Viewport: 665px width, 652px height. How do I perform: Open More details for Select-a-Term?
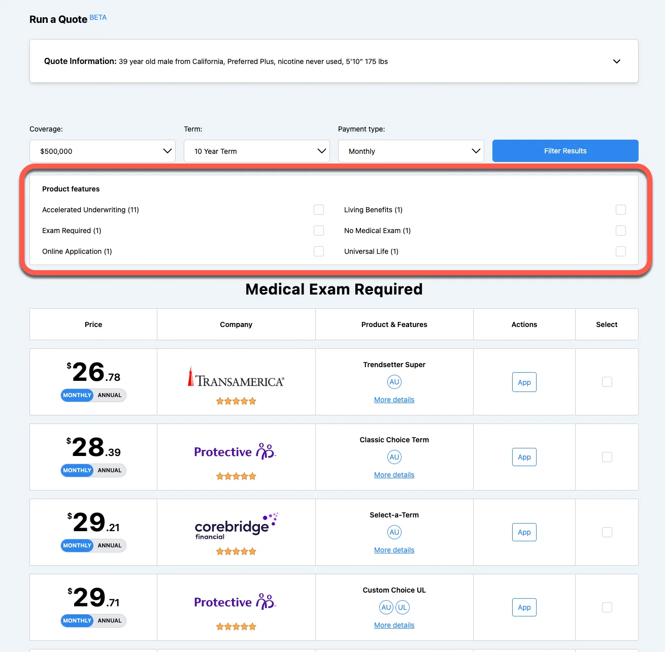coord(394,550)
